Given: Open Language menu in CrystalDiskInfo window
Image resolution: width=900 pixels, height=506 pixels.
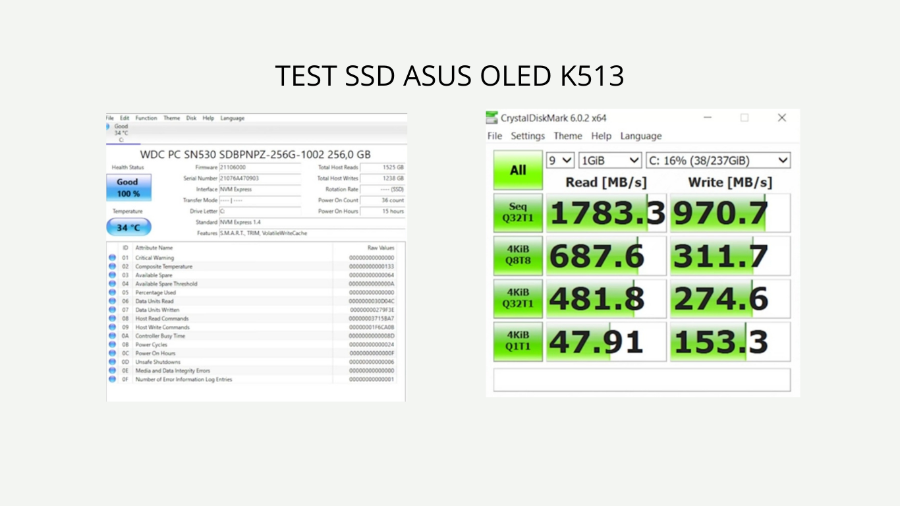Looking at the screenshot, I should (233, 118).
